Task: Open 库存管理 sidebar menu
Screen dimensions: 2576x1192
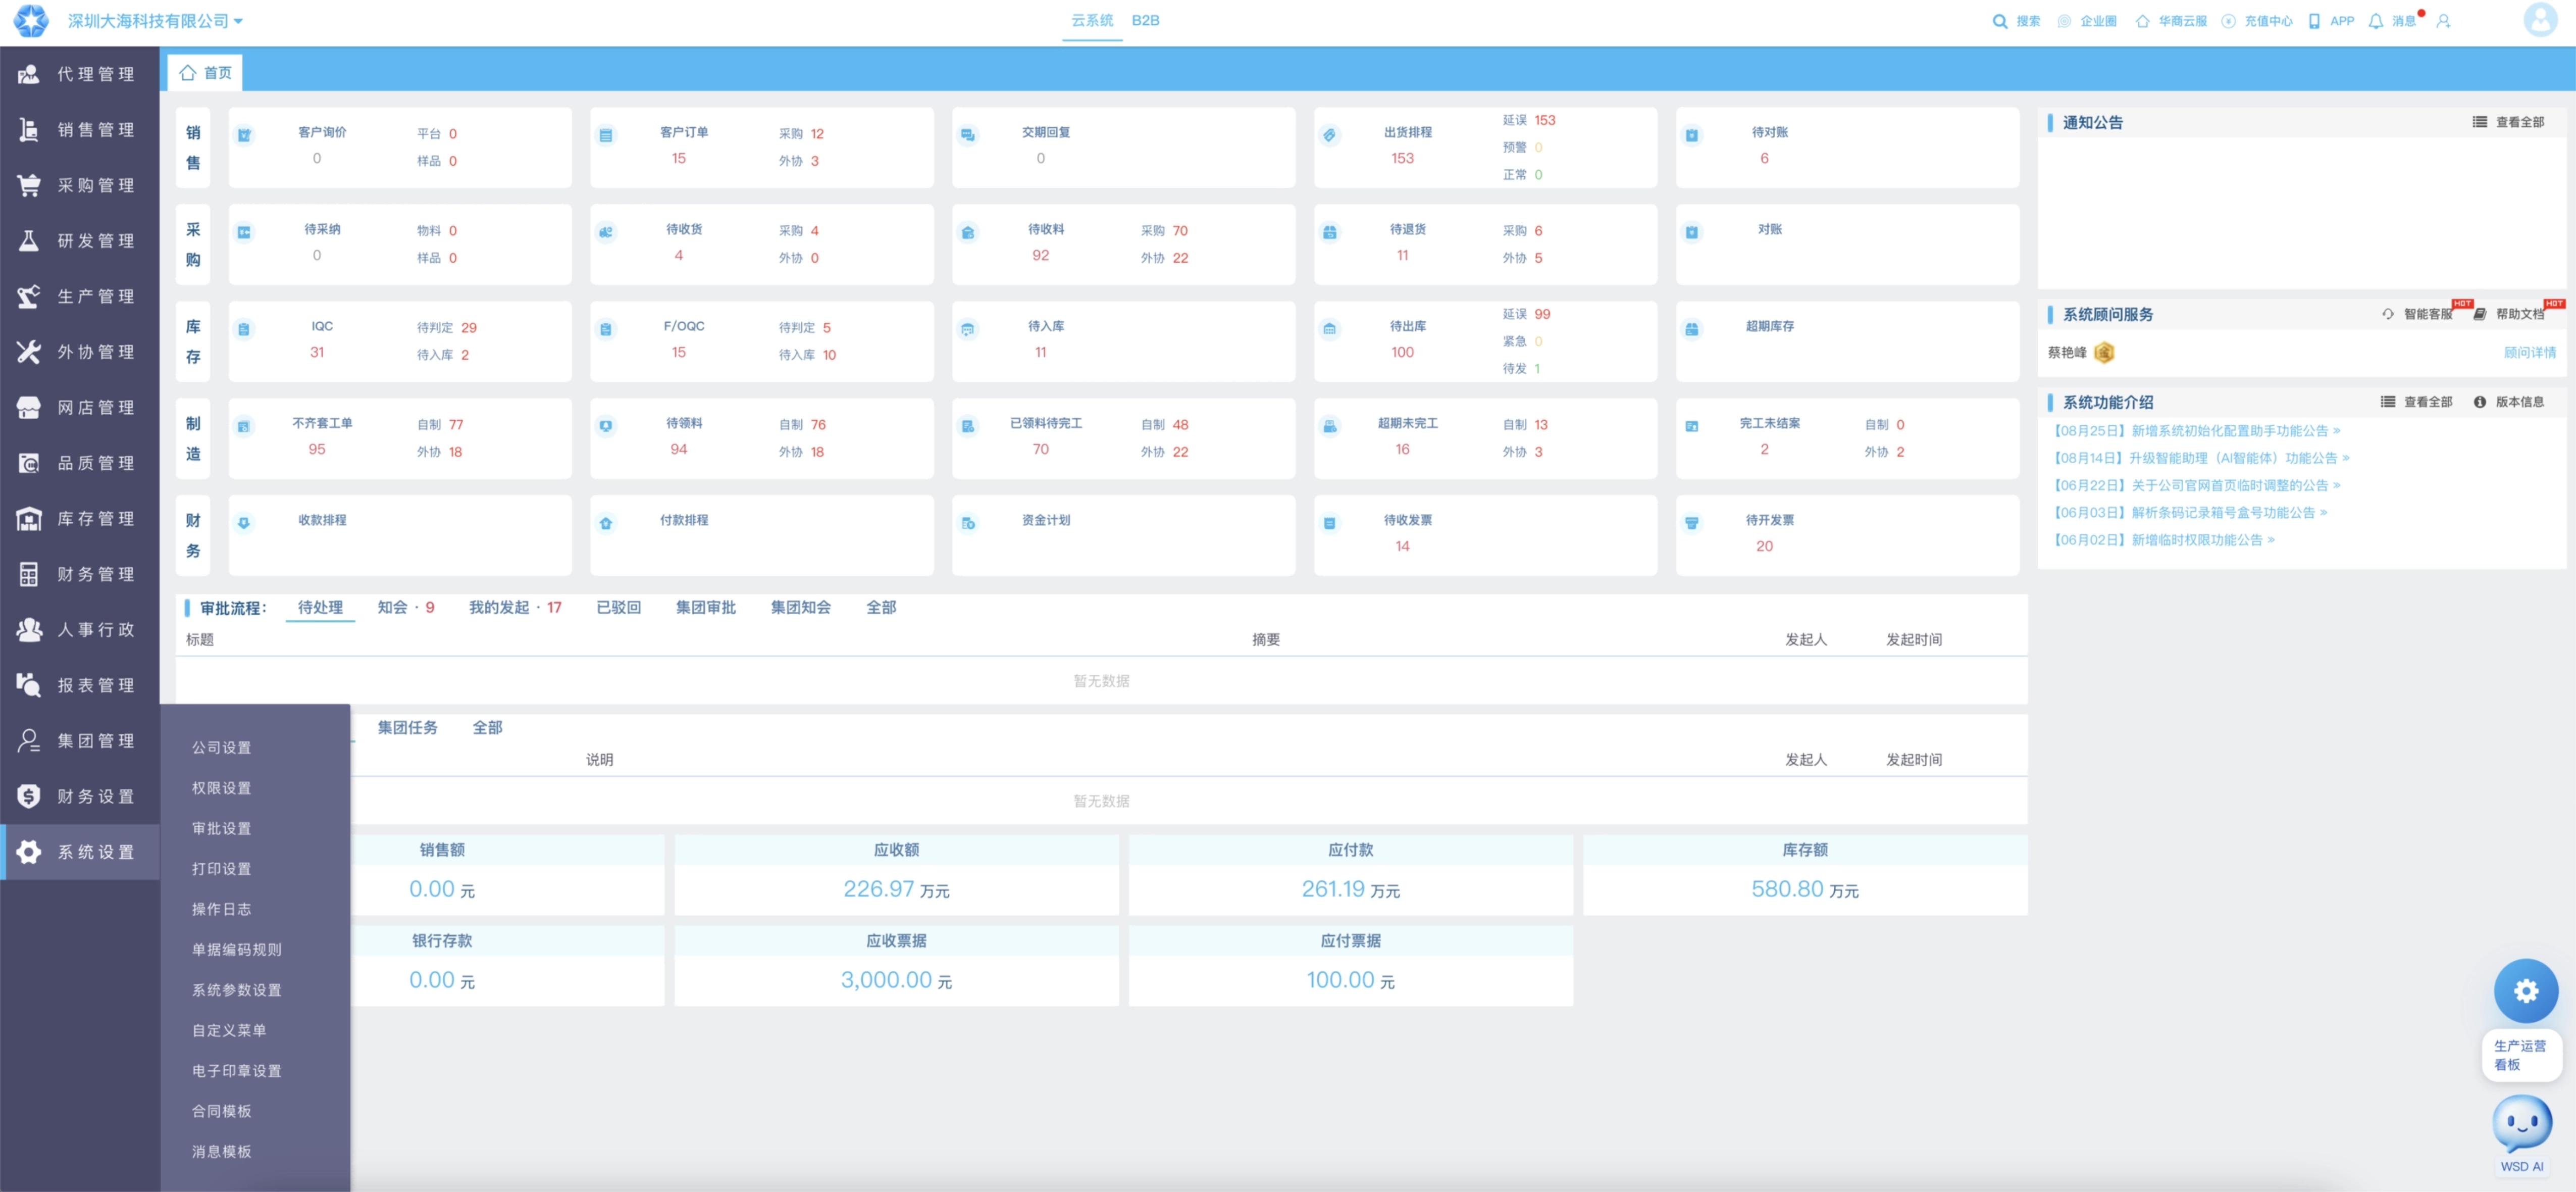Action: [79, 518]
